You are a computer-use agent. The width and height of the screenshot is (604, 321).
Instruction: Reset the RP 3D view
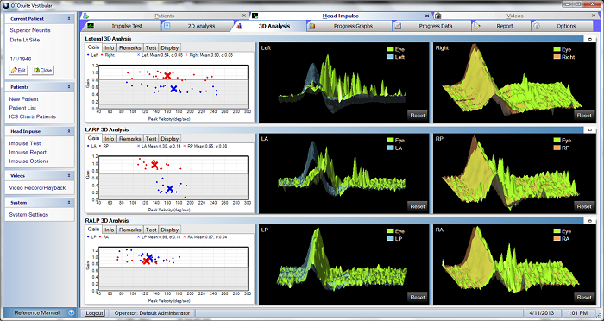tap(583, 206)
